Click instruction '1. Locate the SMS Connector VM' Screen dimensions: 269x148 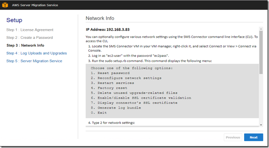click(x=172, y=48)
